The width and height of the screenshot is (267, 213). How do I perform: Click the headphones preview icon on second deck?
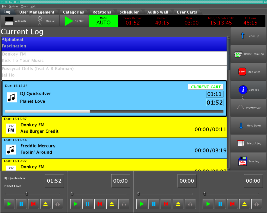click(124, 204)
